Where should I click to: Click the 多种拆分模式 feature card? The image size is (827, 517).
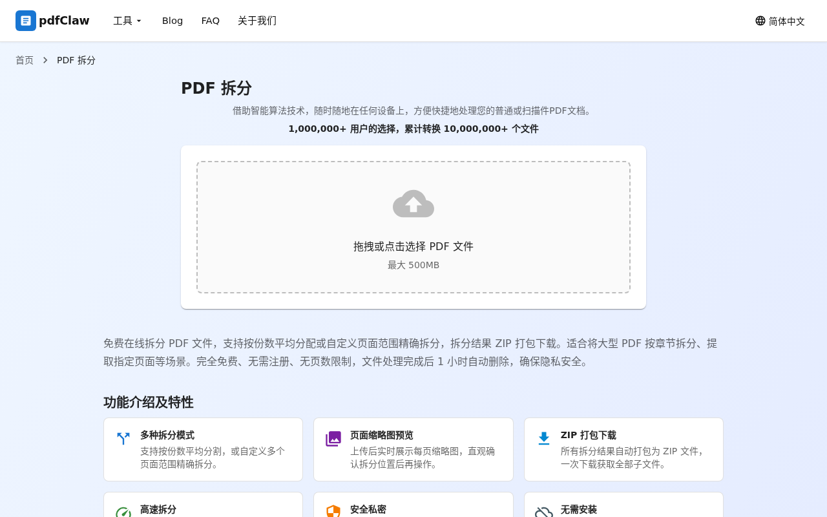point(203,449)
